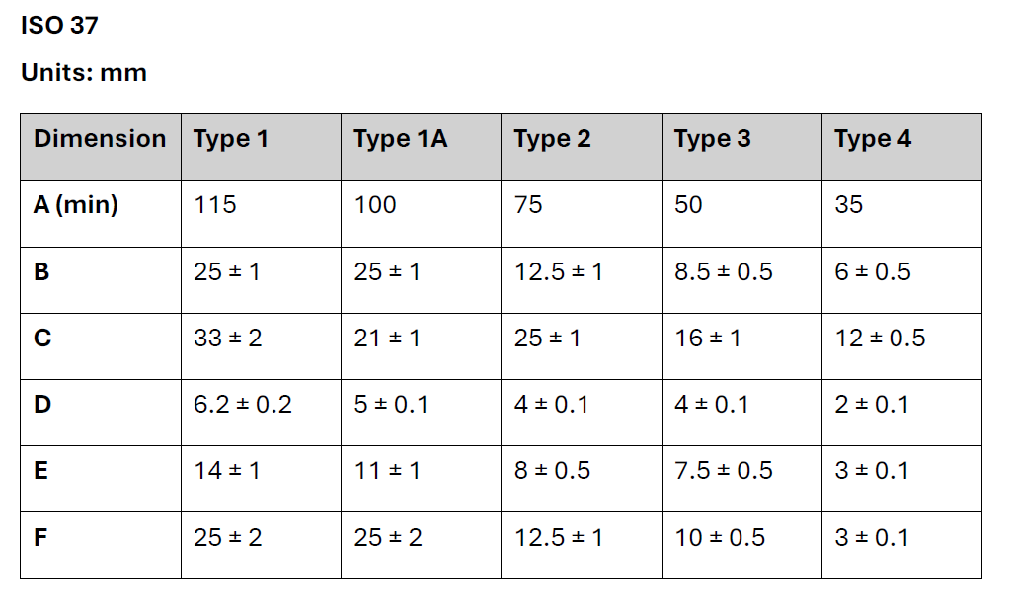Select the cell with value 100
This screenshot has height=602, width=1014.
coord(421,213)
